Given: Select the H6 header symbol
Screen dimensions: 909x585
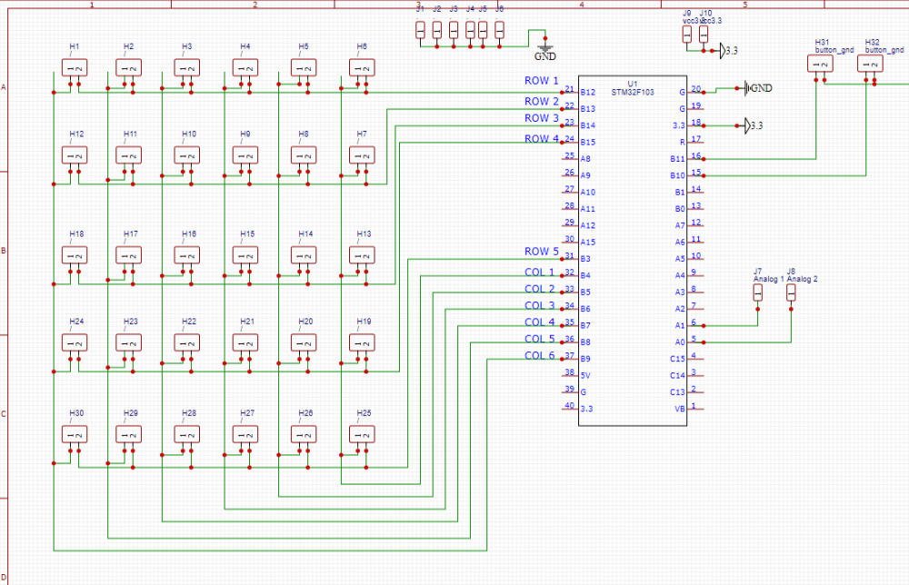Looking at the screenshot, I should pyautogui.click(x=362, y=68).
